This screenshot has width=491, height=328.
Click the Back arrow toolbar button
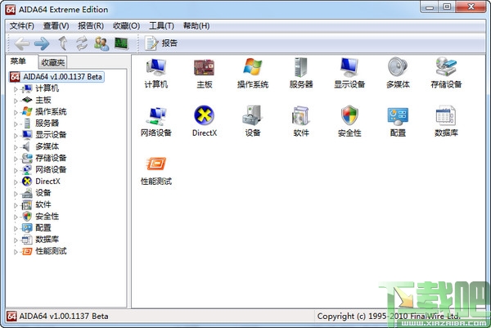tap(22, 43)
